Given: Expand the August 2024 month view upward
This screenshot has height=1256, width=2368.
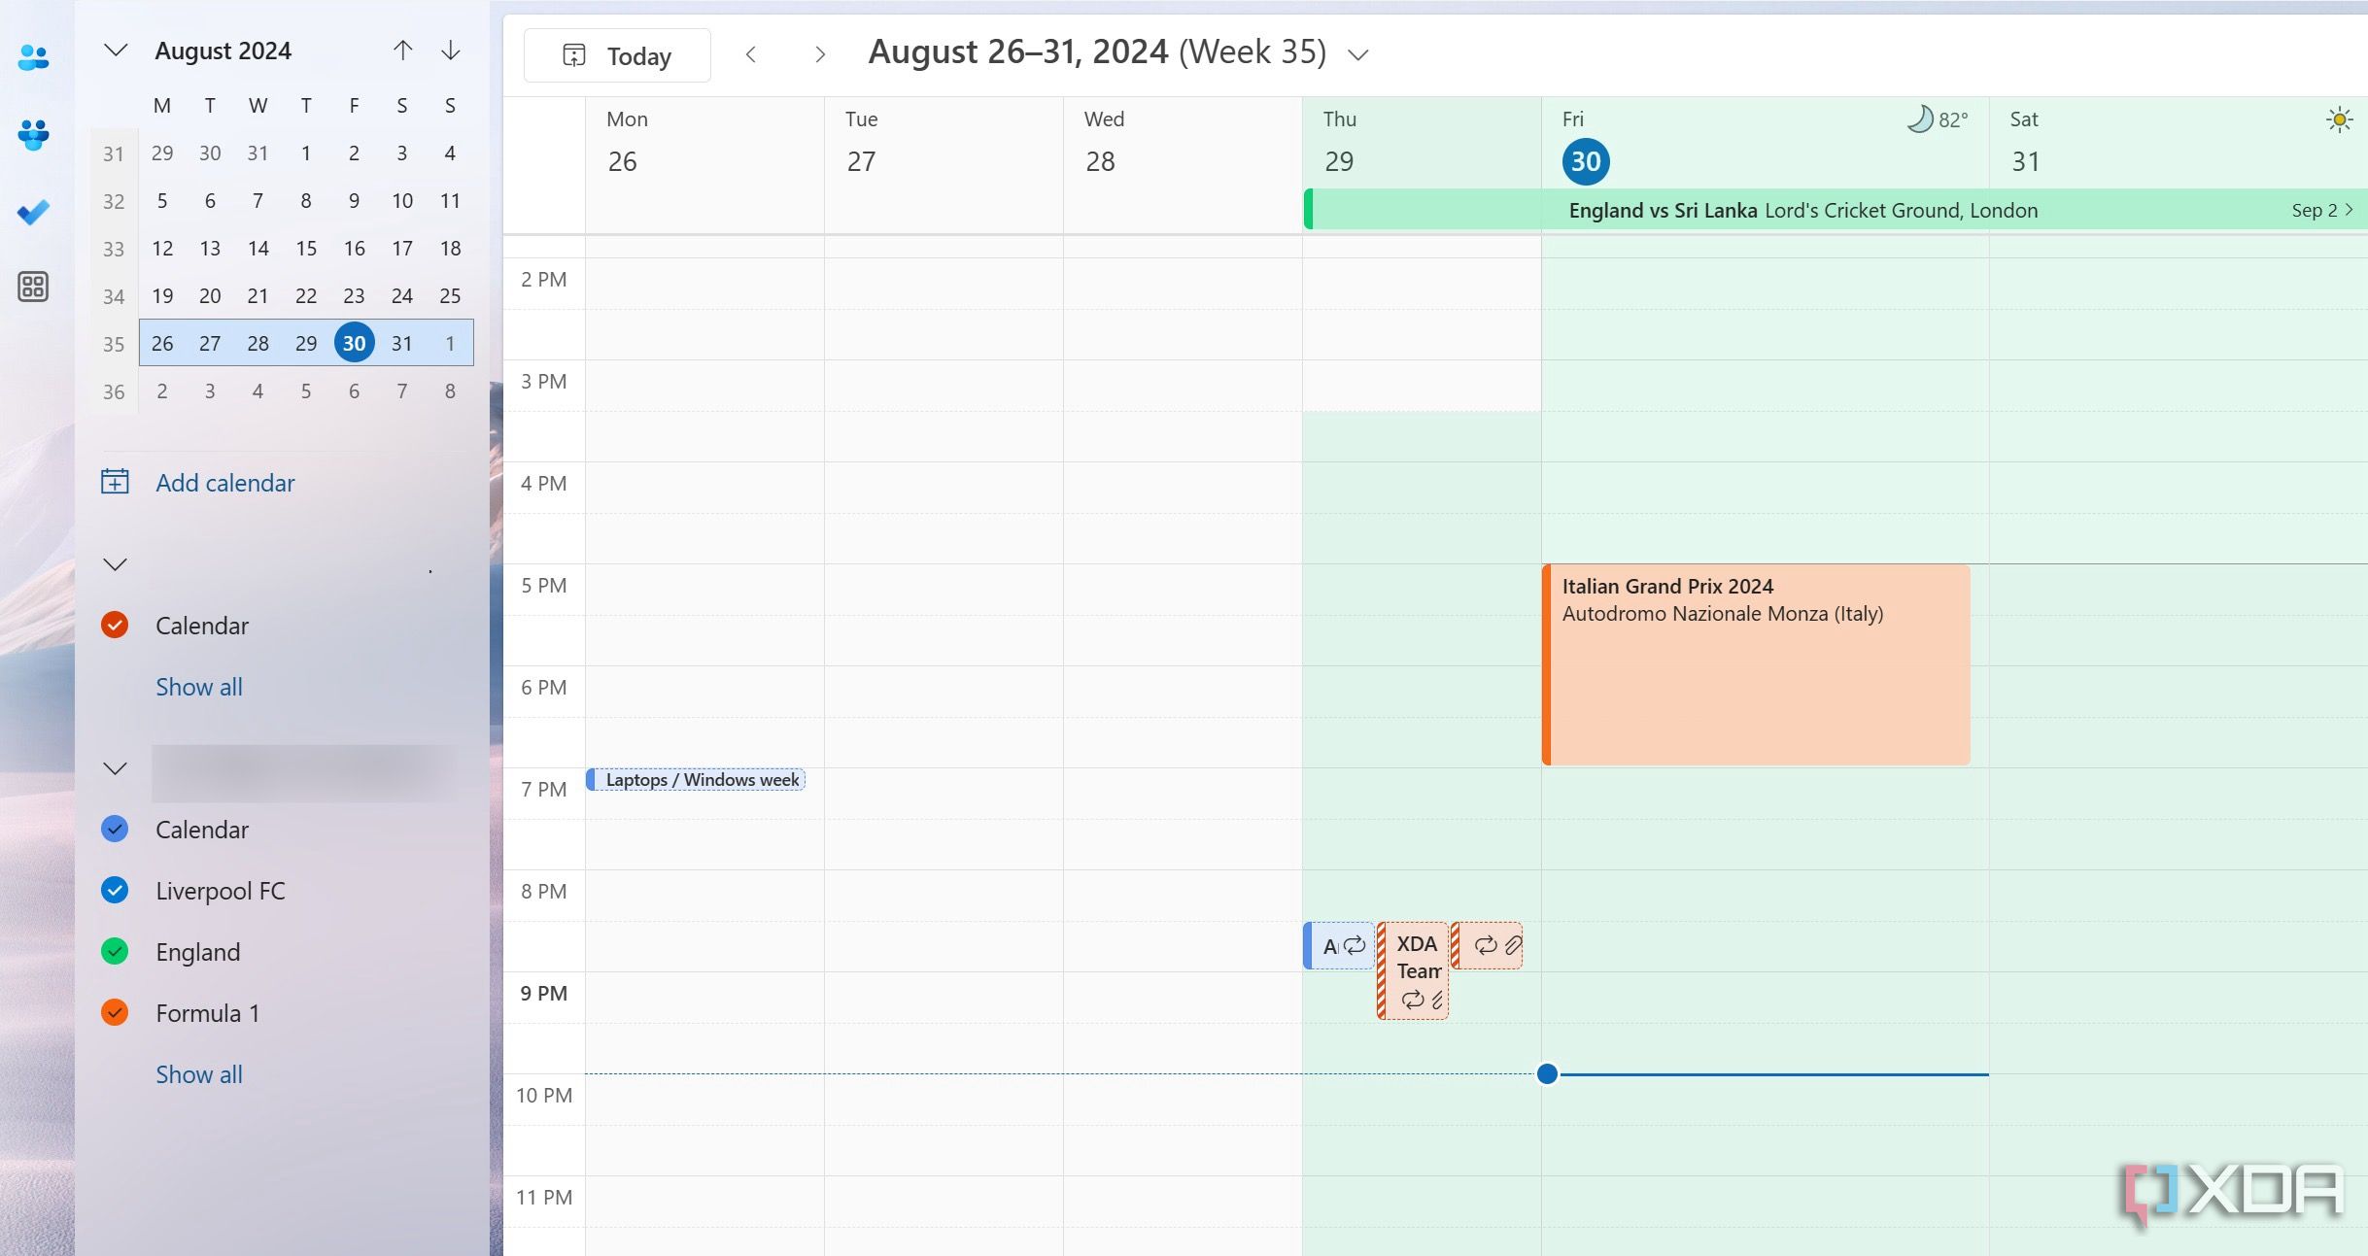Looking at the screenshot, I should tap(402, 51).
